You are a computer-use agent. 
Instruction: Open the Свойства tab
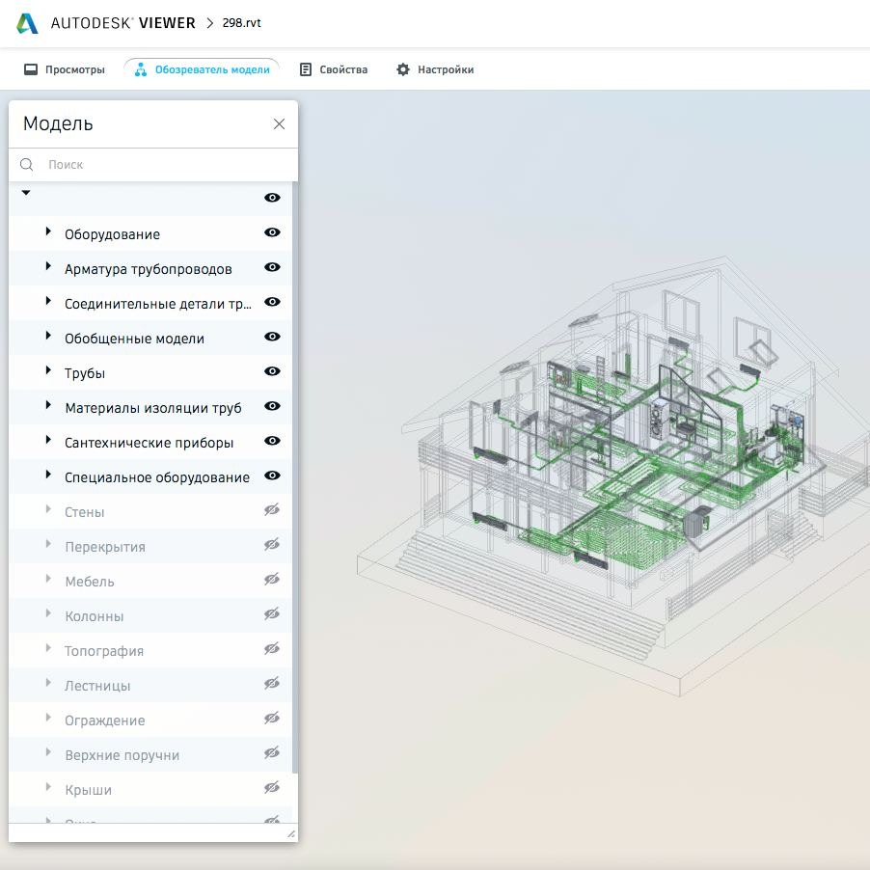coord(334,69)
